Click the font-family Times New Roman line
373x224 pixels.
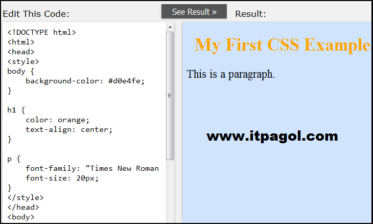pos(92,169)
